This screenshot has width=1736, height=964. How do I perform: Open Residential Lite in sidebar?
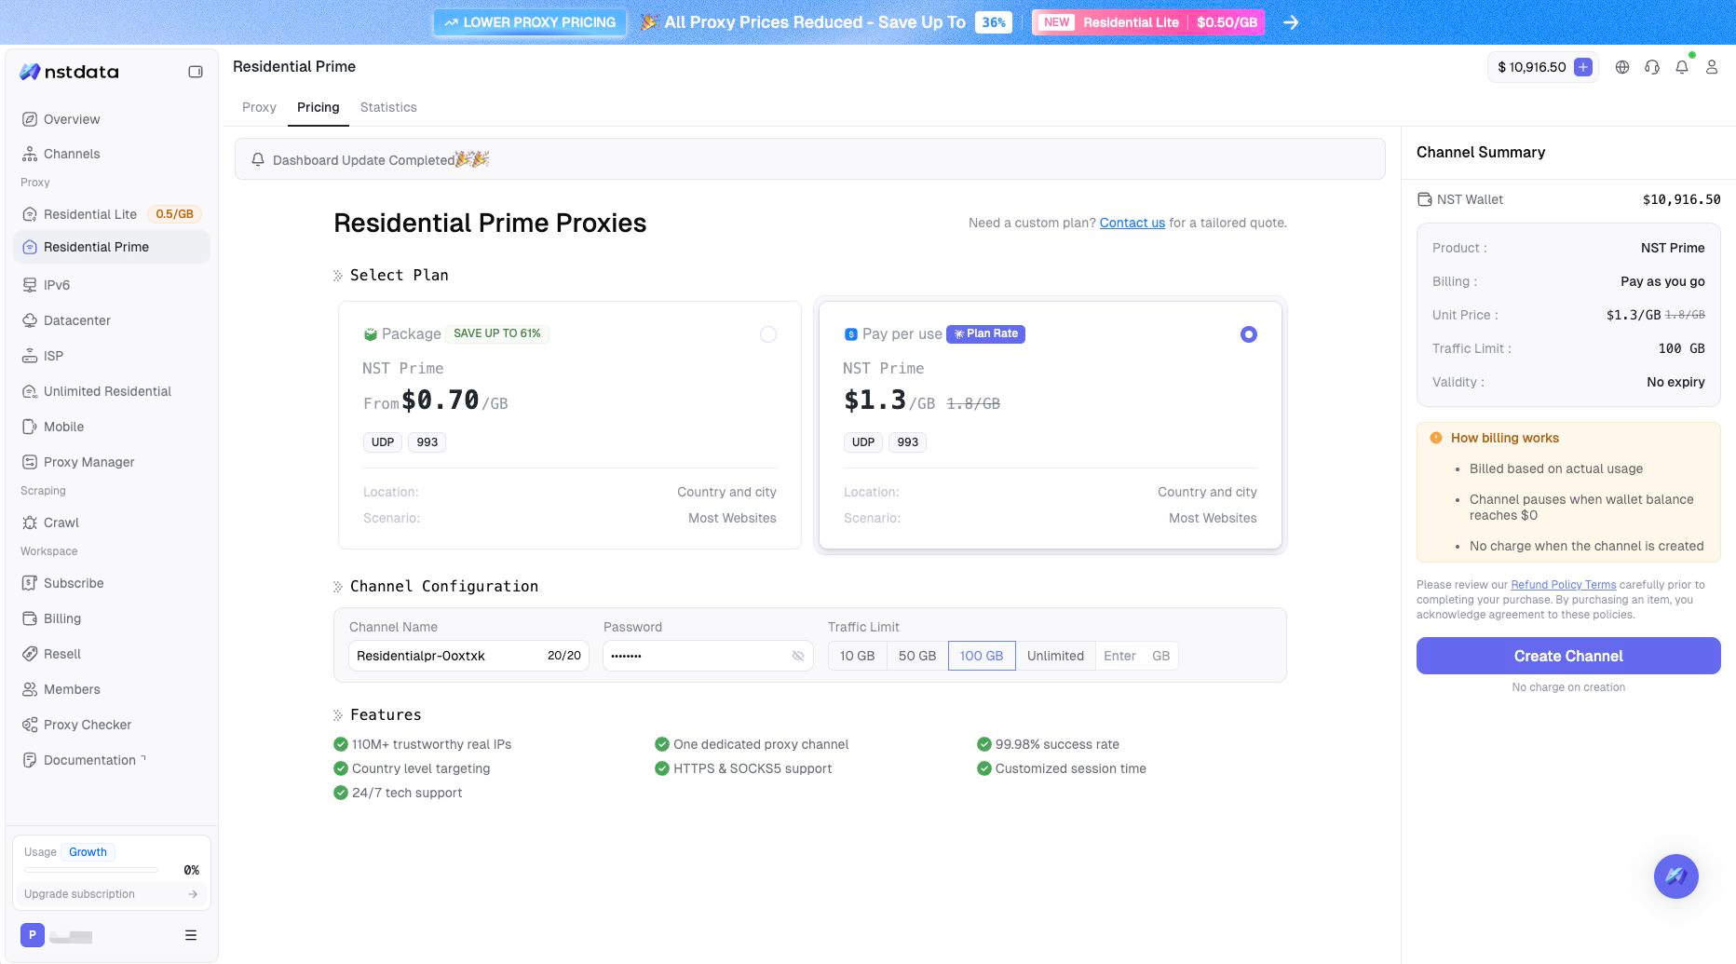tap(112, 214)
